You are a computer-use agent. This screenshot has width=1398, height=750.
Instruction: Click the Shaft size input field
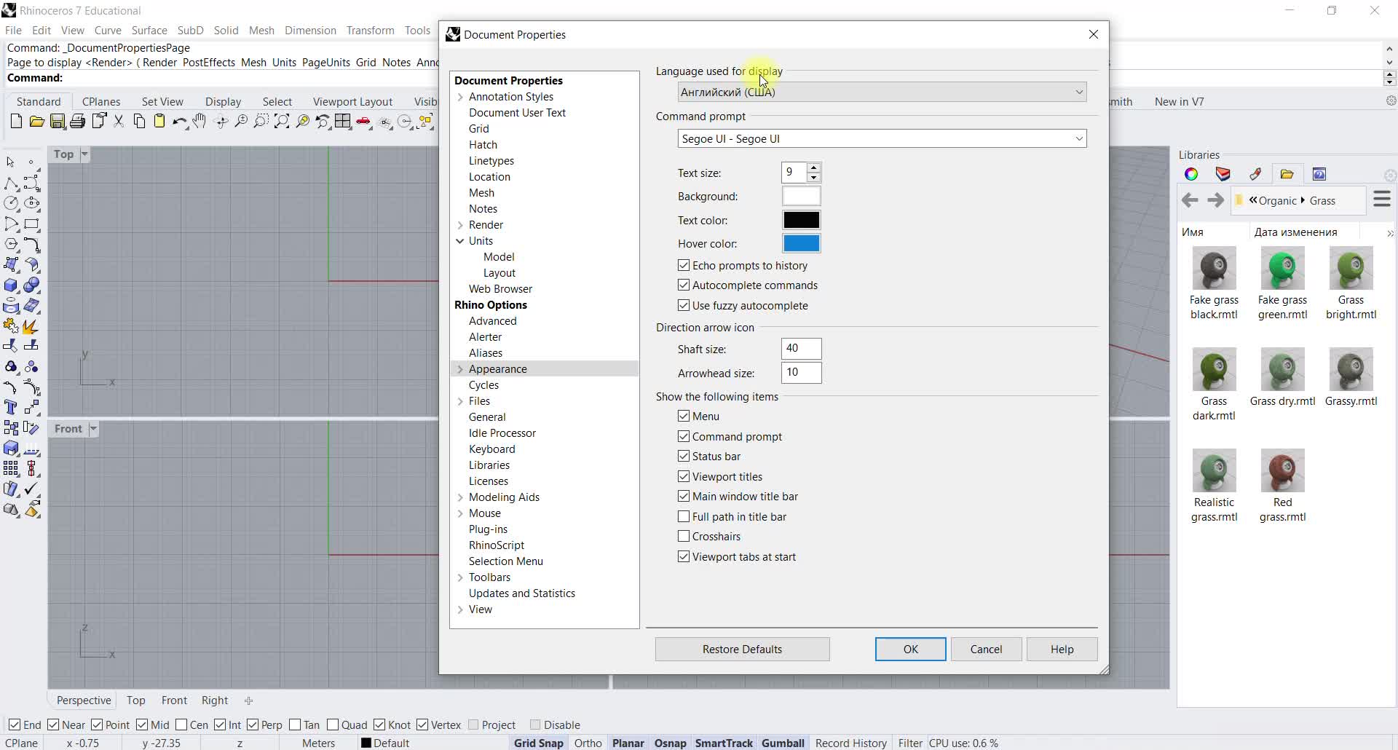(x=801, y=348)
